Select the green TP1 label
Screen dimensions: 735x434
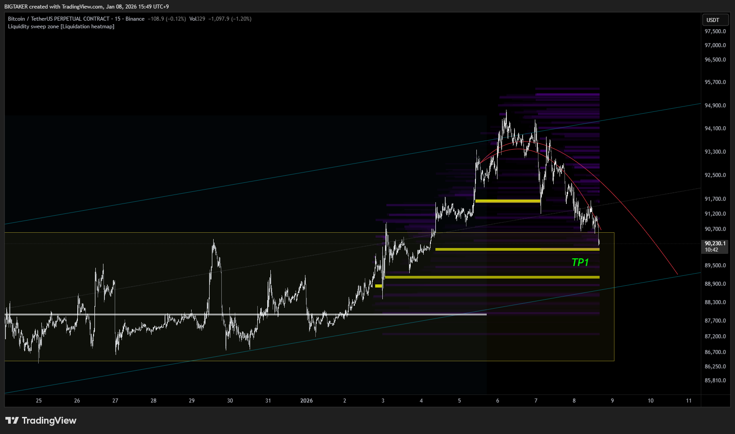[x=580, y=262]
